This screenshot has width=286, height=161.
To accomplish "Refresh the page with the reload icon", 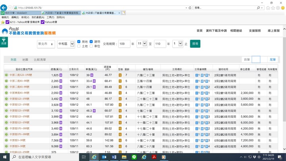I will point(190,8).
